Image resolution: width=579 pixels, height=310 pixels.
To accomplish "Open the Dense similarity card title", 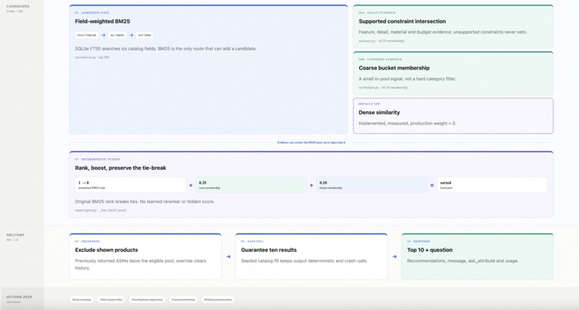I will click(x=379, y=112).
